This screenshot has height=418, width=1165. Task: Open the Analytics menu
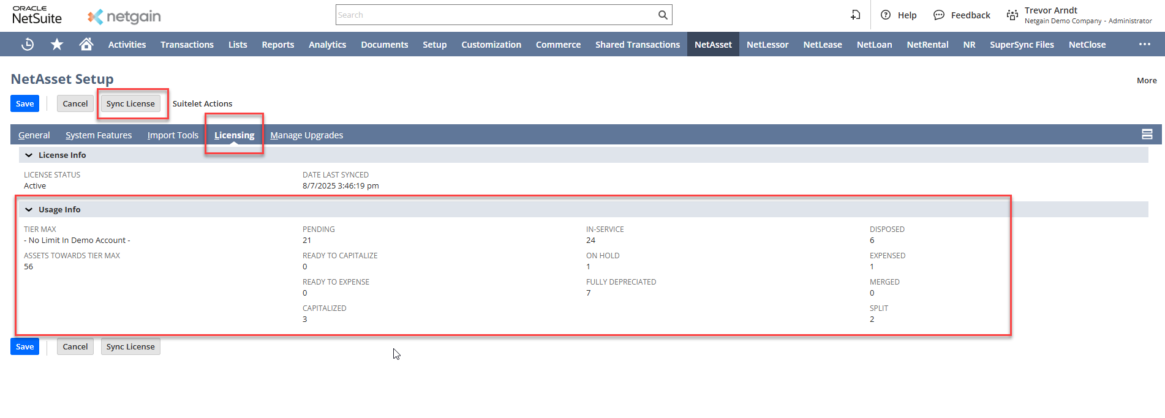[x=327, y=44]
